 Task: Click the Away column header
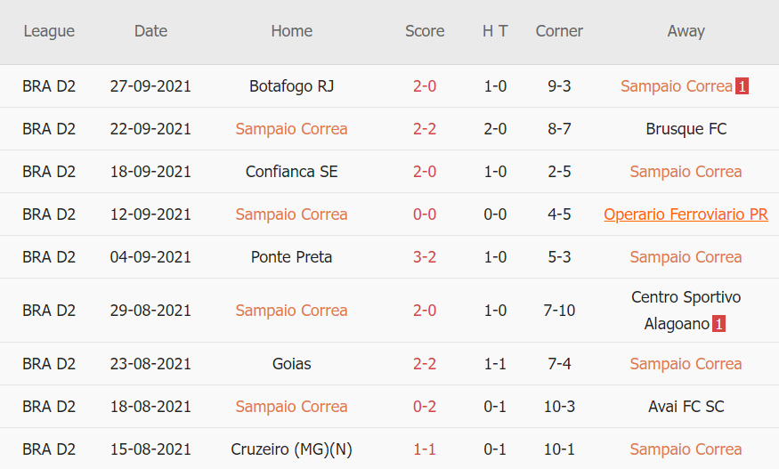click(686, 31)
